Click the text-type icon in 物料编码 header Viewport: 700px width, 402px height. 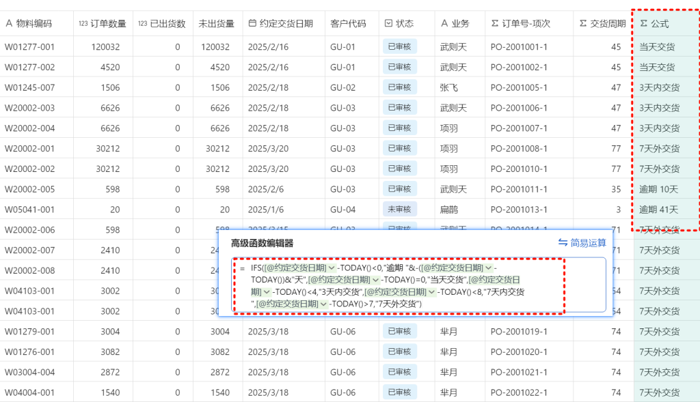coord(9,23)
